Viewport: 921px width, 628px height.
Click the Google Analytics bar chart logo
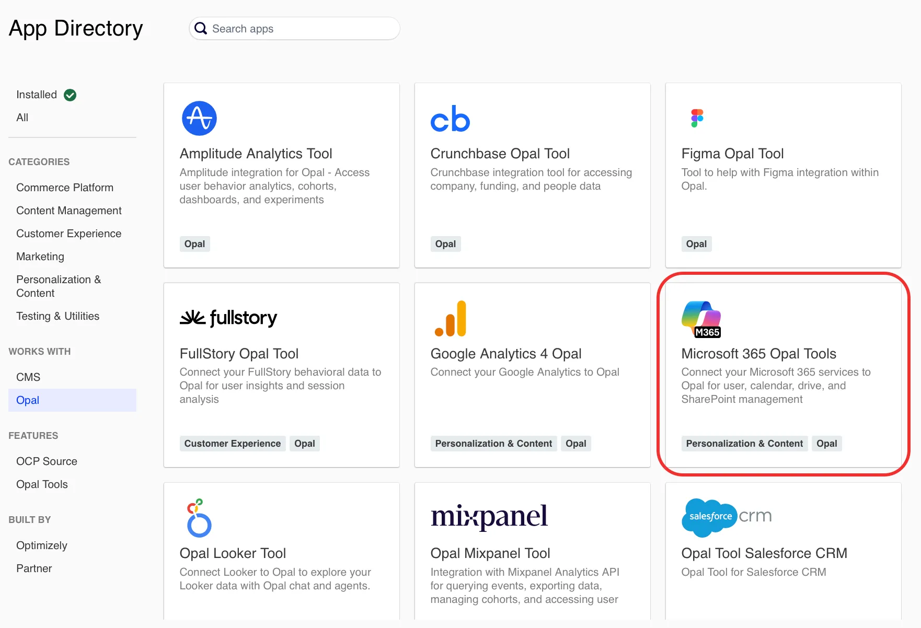pyautogui.click(x=451, y=318)
